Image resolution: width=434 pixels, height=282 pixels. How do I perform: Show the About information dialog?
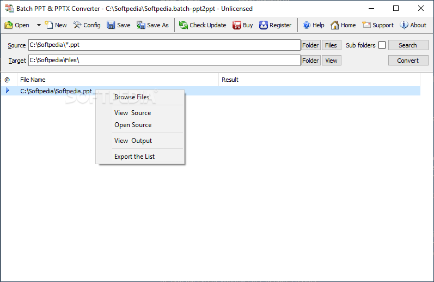(413, 25)
